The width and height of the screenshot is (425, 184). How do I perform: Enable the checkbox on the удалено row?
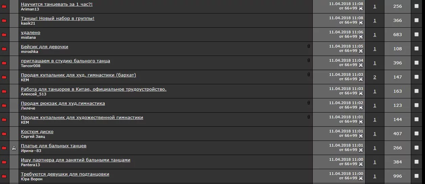click(x=417, y=34)
